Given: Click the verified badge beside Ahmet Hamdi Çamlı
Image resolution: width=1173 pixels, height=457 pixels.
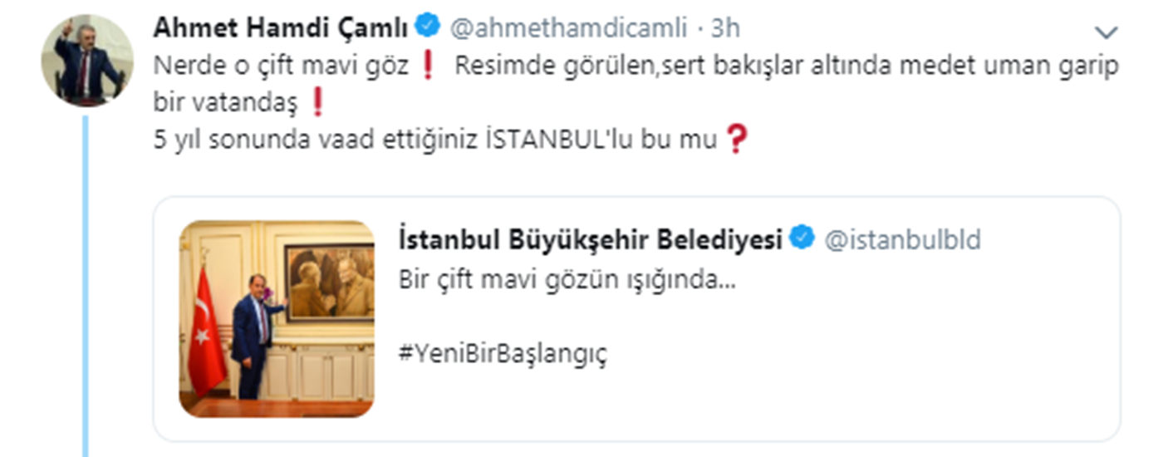Looking at the screenshot, I should [x=427, y=27].
